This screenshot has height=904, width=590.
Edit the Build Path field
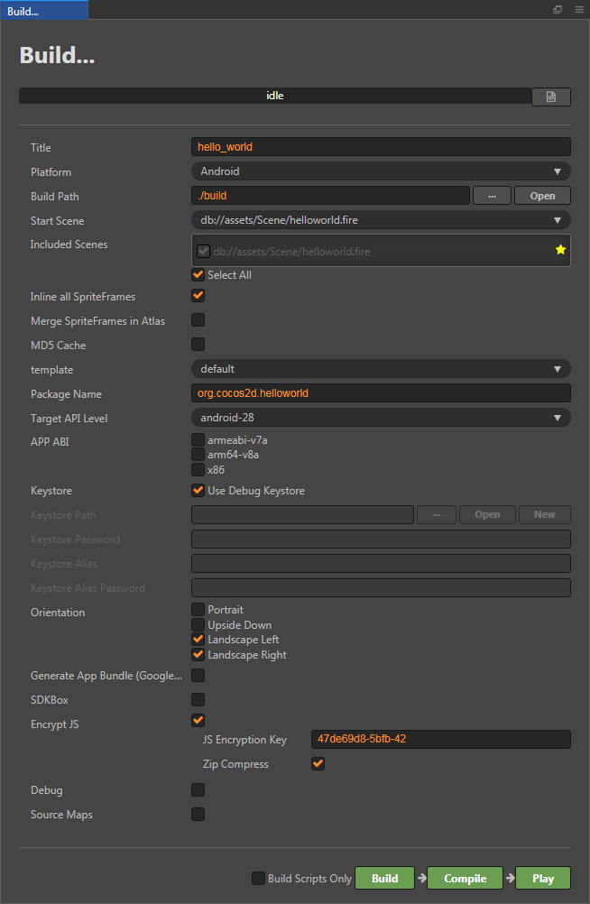click(330, 196)
